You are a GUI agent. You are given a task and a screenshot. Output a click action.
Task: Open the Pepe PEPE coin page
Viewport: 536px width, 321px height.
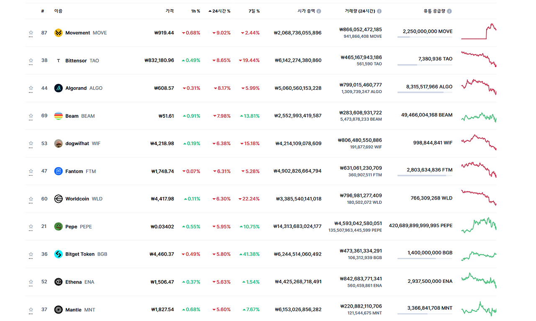click(79, 226)
